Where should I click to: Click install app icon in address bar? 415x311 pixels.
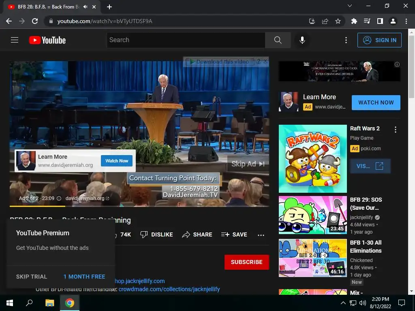[312, 21]
